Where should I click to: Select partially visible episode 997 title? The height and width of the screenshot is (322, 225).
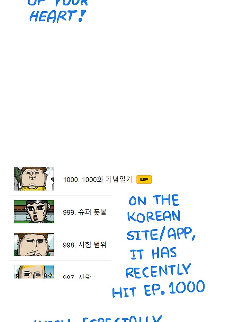point(77,276)
